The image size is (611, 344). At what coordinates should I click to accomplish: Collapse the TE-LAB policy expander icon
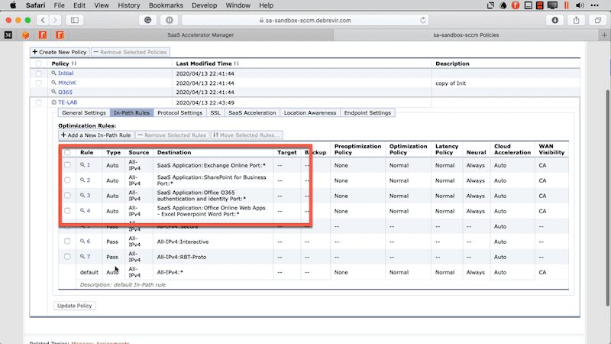tap(53, 102)
